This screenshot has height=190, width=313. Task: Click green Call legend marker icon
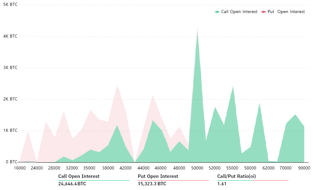coord(217,12)
